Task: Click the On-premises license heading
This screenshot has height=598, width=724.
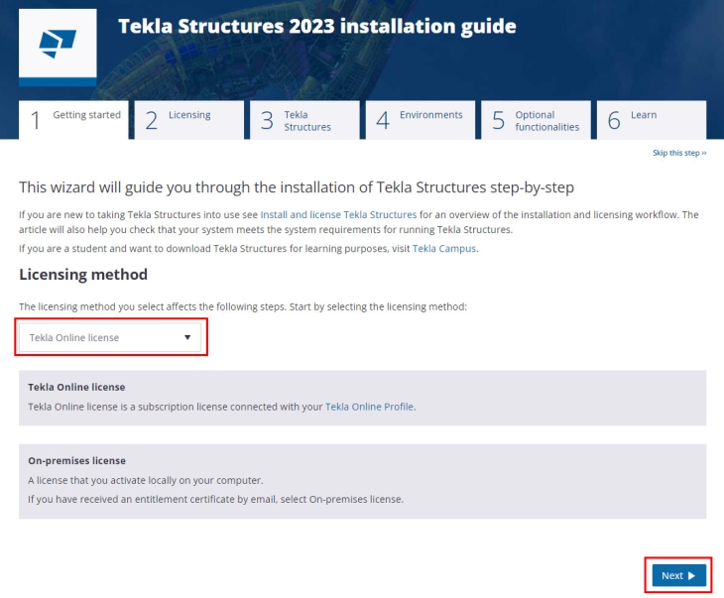Action: [76, 461]
